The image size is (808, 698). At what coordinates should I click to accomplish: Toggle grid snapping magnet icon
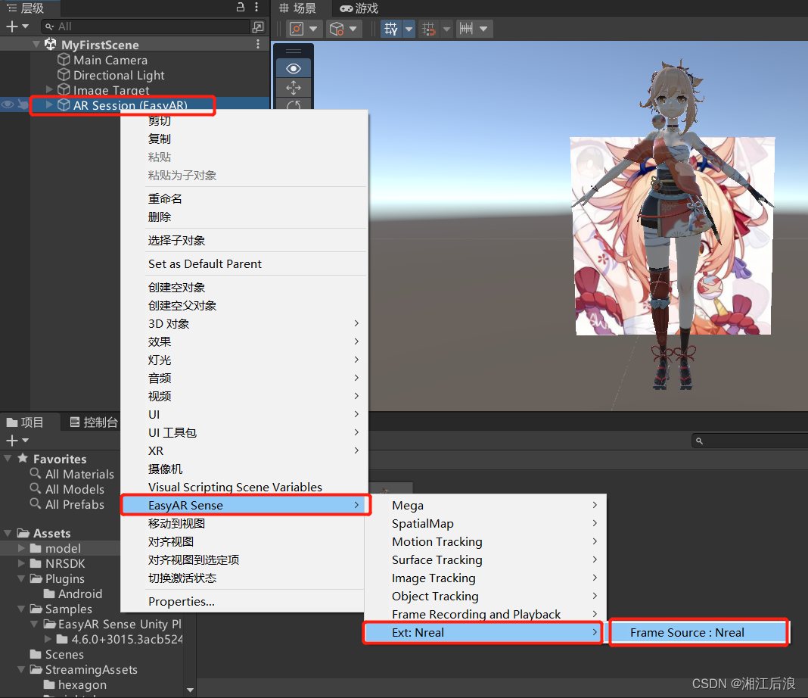coord(429,29)
